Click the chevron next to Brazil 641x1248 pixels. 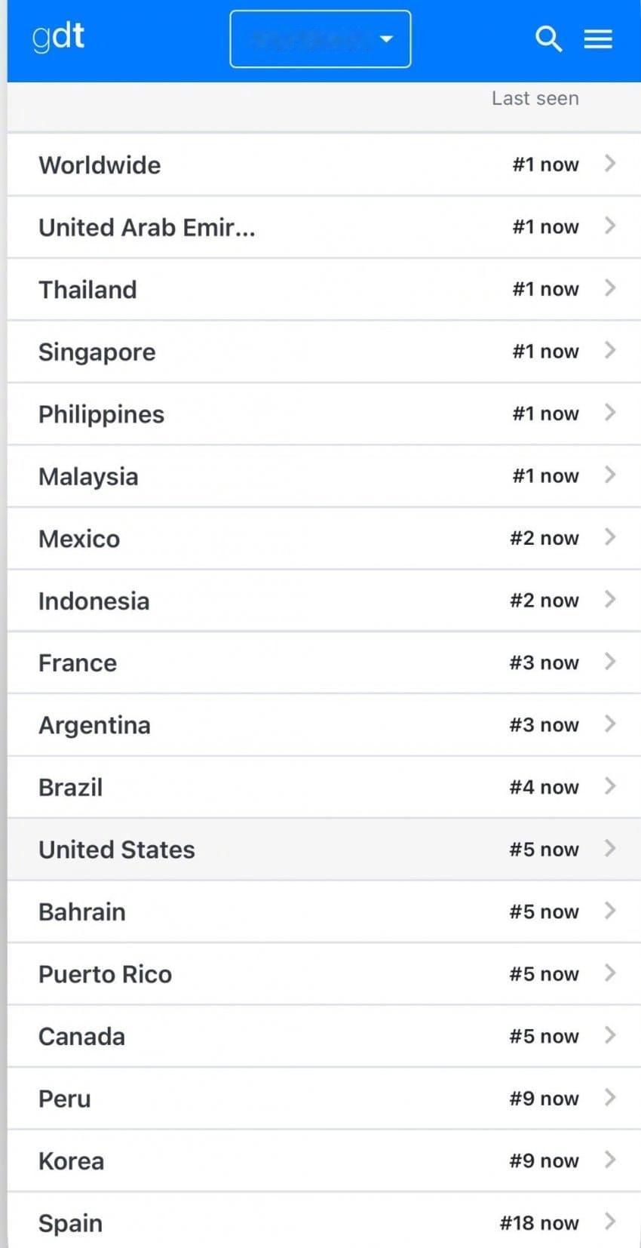(x=610, y=785)
